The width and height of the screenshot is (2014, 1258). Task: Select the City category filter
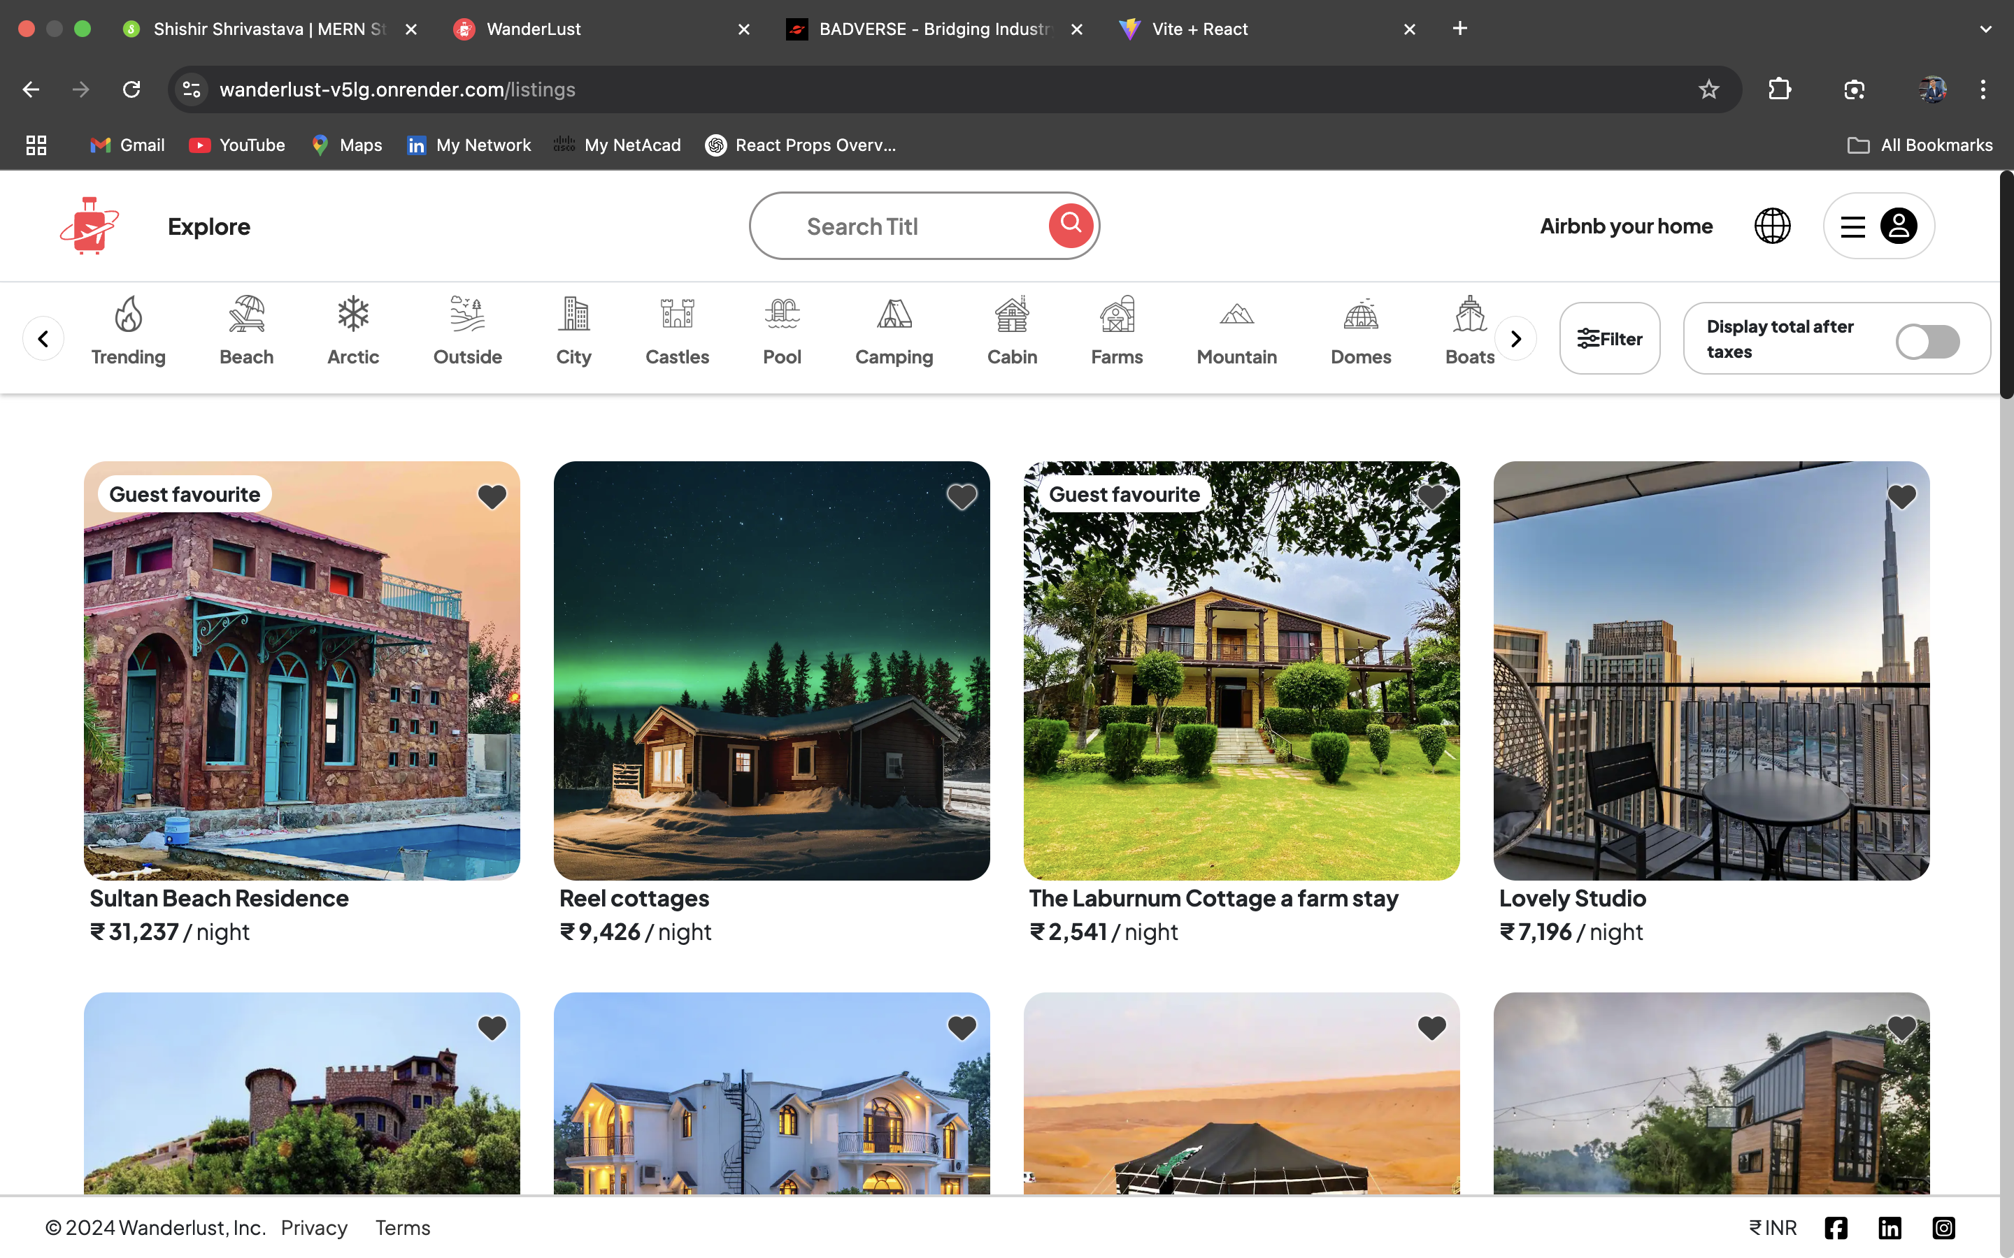click(x=573, y=331)
